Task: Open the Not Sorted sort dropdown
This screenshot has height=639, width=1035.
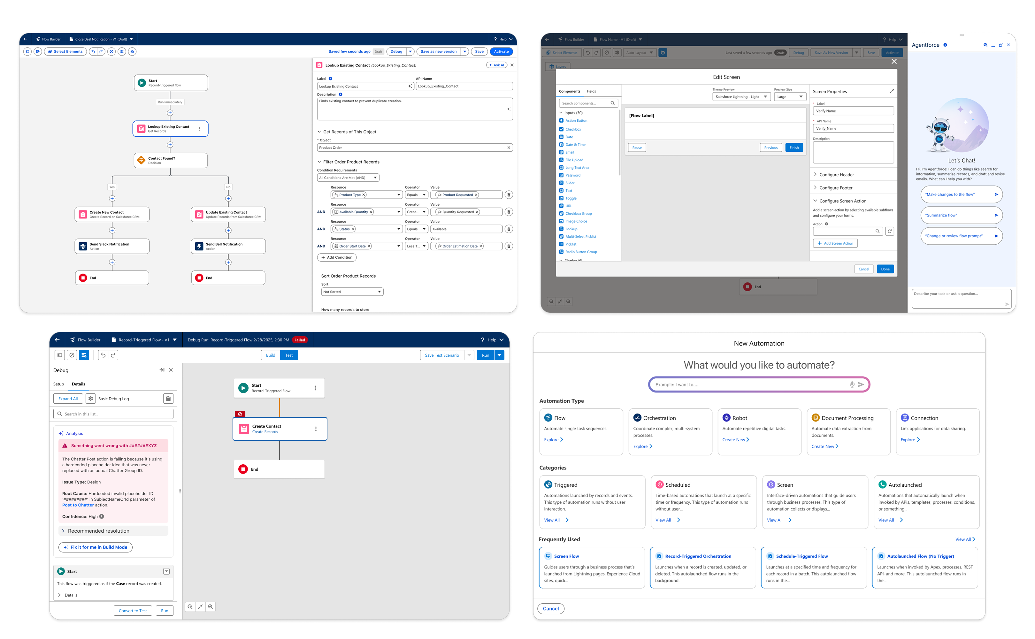Action: 352,292
